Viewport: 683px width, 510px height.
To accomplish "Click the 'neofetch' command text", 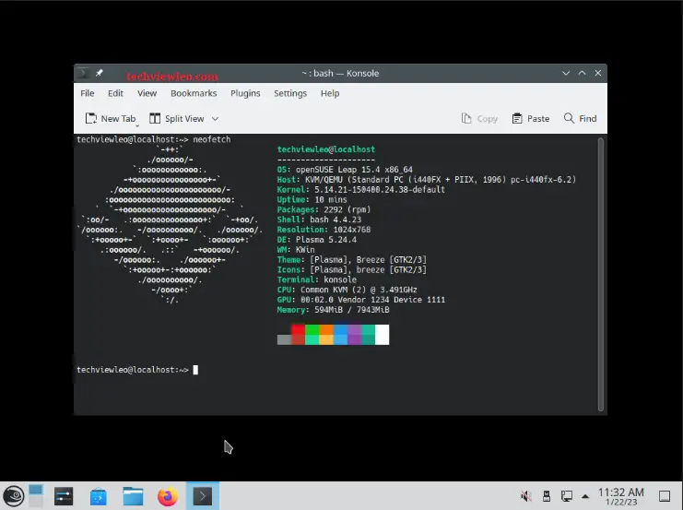I will pyautogui.click(x=212, y=139).
